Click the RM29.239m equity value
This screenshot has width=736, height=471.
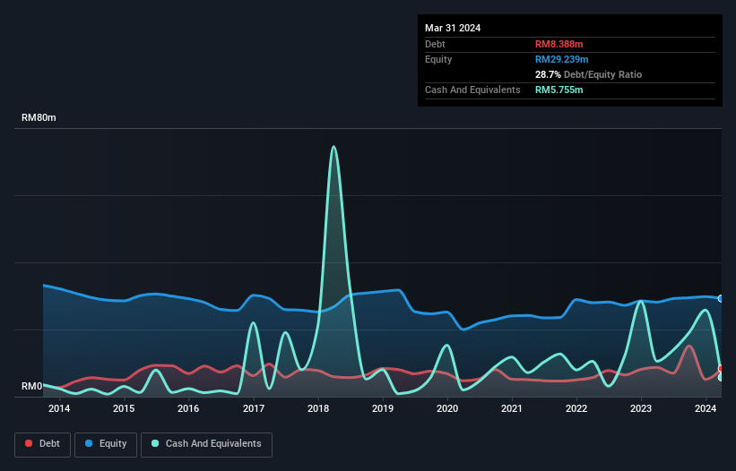pos(561,59)
